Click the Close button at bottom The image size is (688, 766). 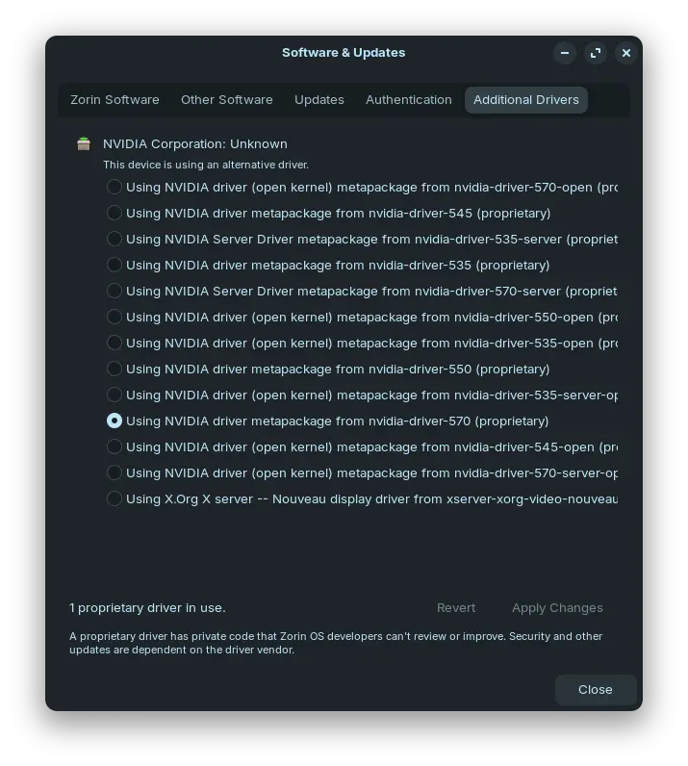(596, 689)
